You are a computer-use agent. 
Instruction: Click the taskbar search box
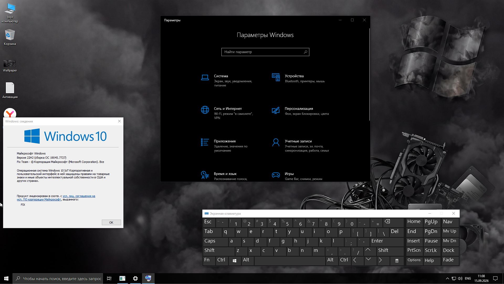(x=58, y=278)
